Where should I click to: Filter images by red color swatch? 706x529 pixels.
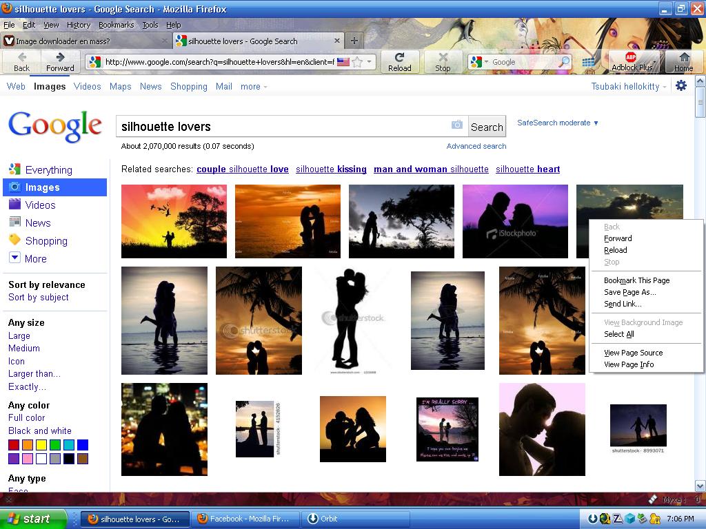[x=14, y=445]
